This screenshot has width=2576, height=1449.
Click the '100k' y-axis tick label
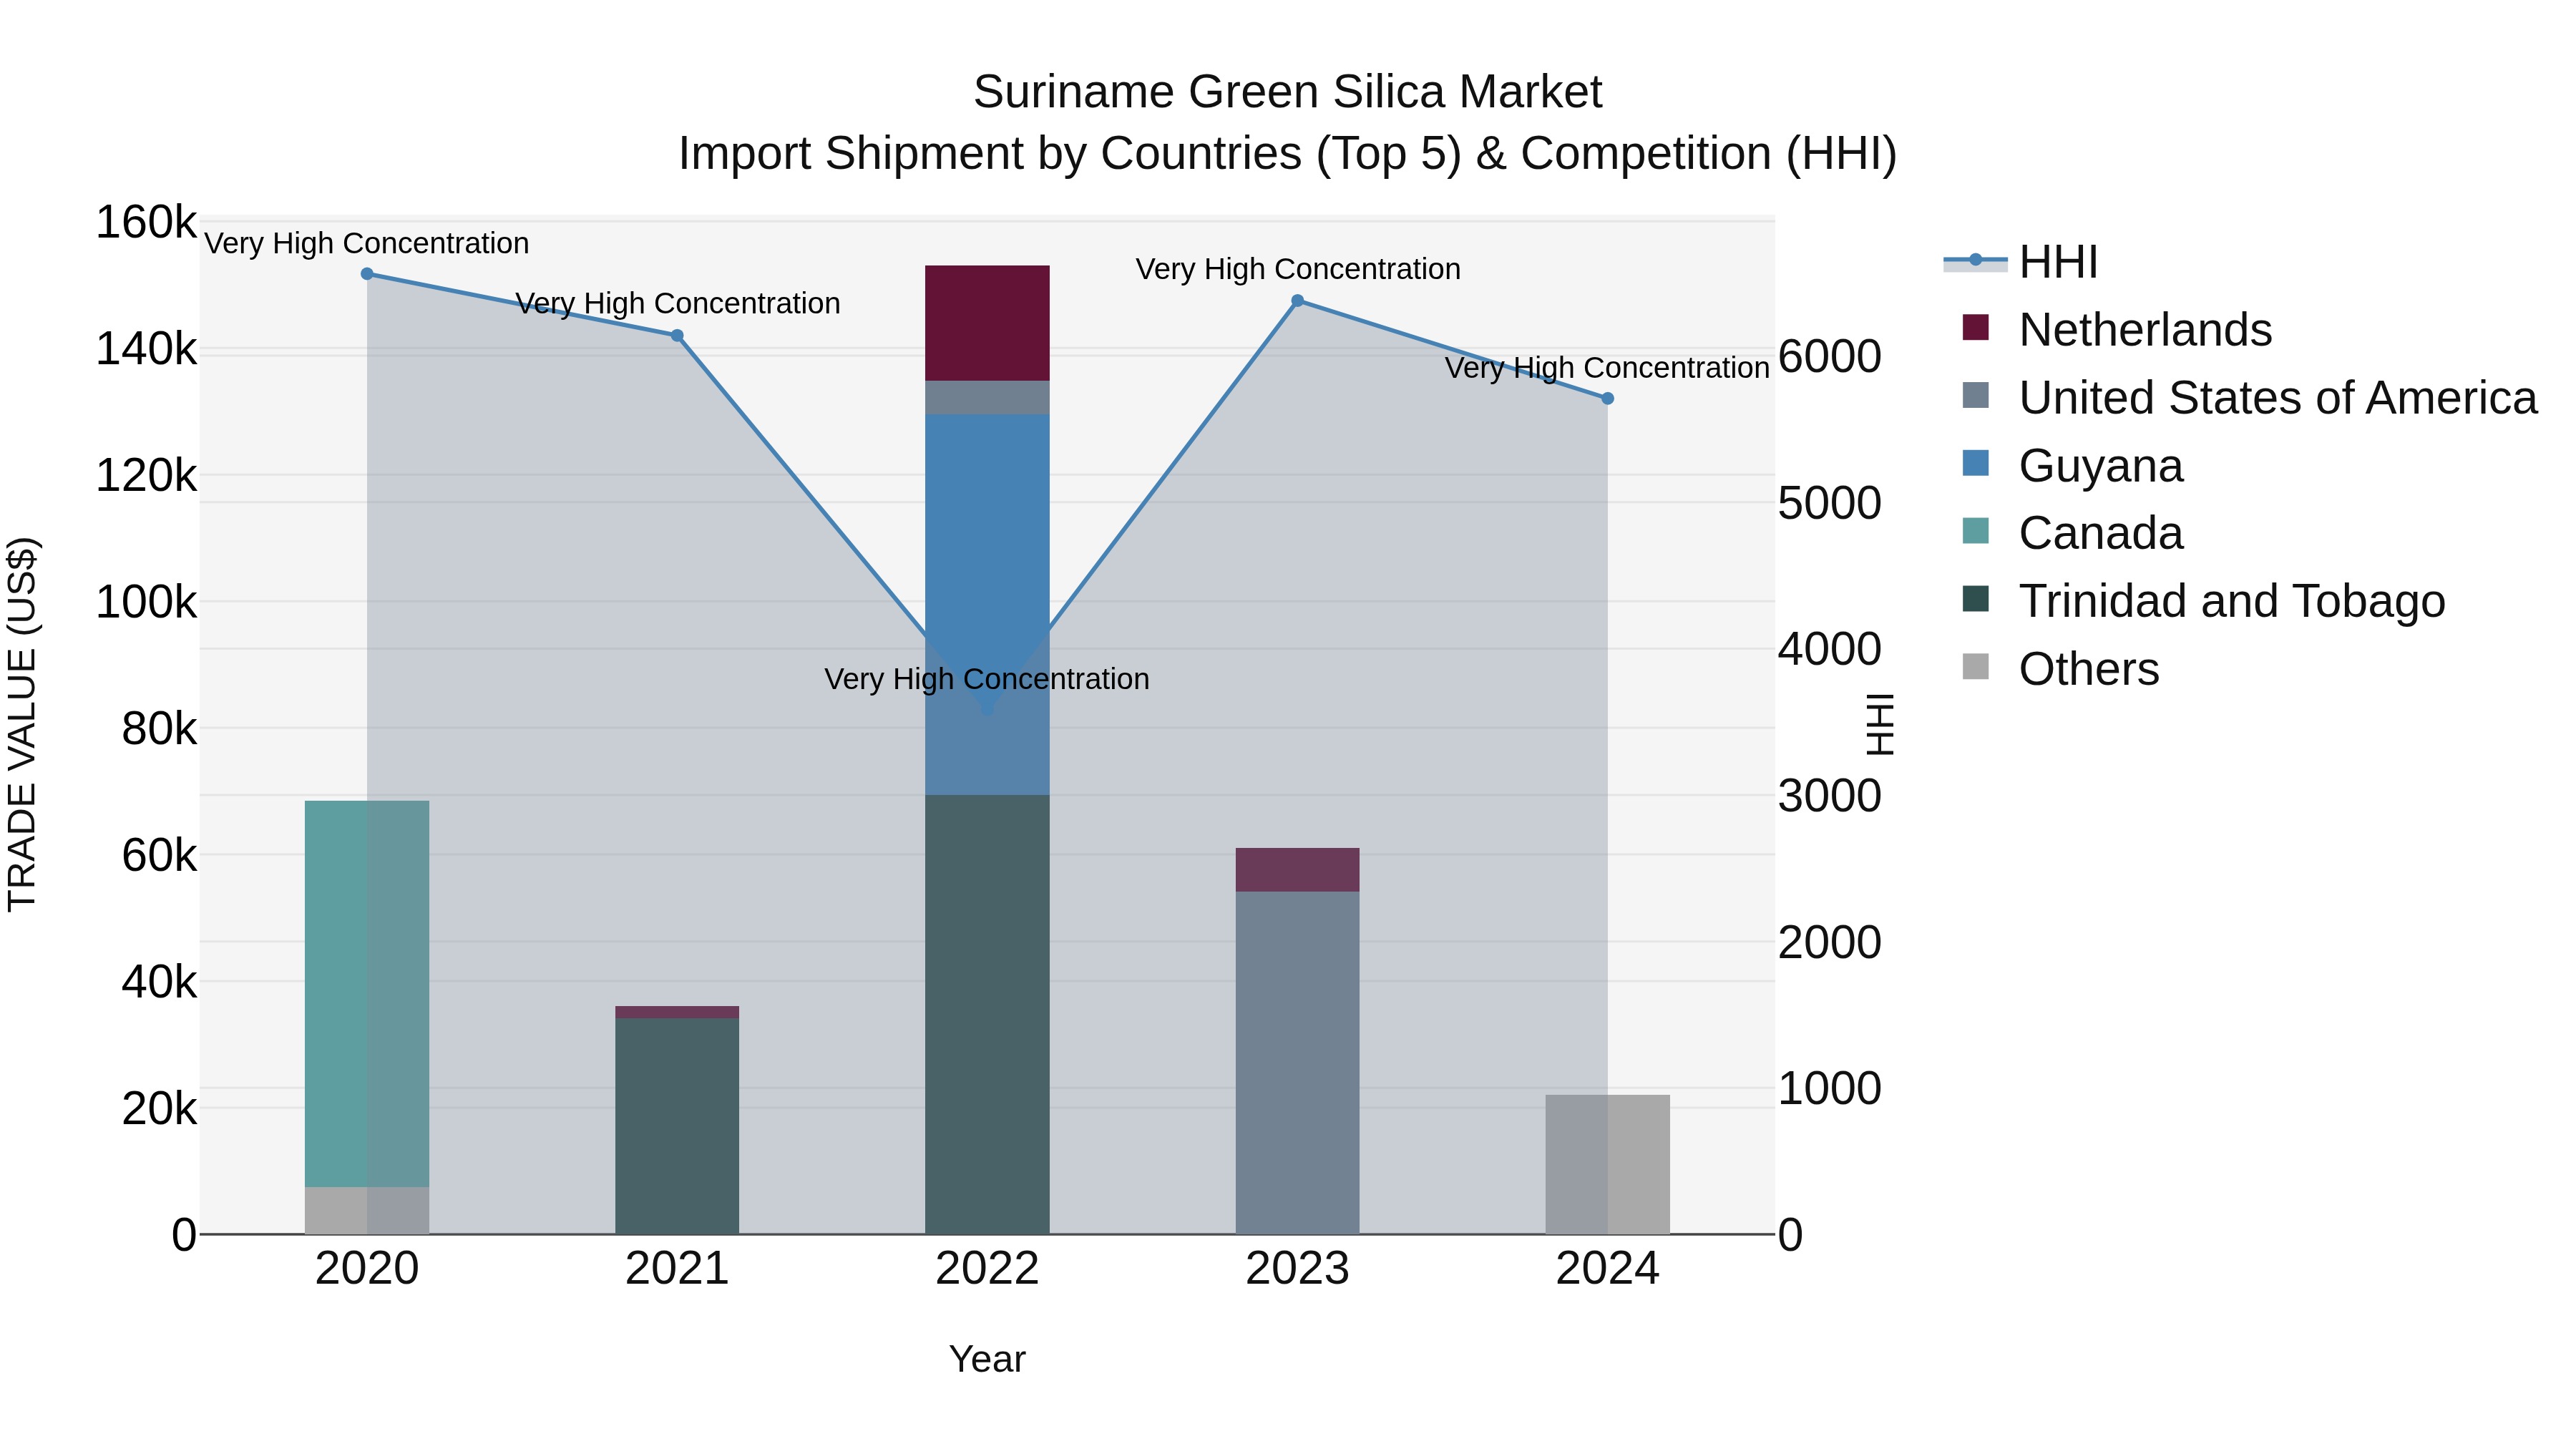tap(146, 602)
